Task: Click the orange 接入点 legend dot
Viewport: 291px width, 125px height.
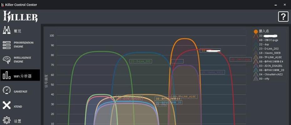Action: pyautogui.click(x=256, y=32)
